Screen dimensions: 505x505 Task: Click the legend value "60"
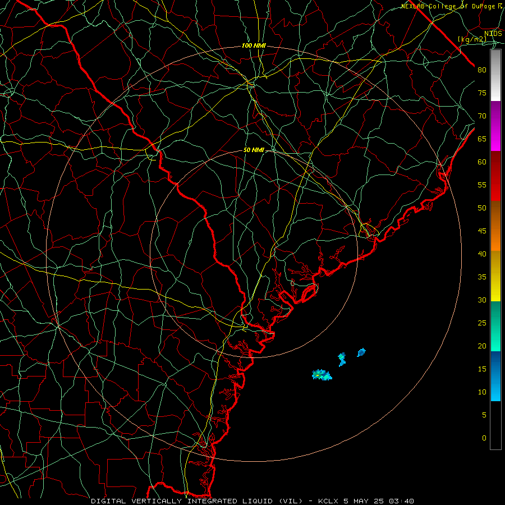(482, 162)
